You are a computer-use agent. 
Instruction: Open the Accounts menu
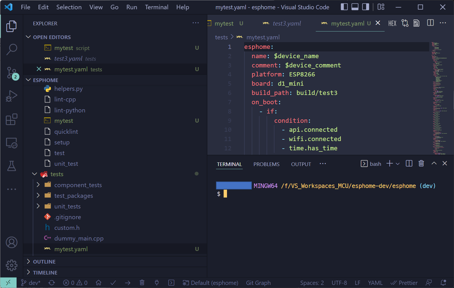(x=12, y=242)
